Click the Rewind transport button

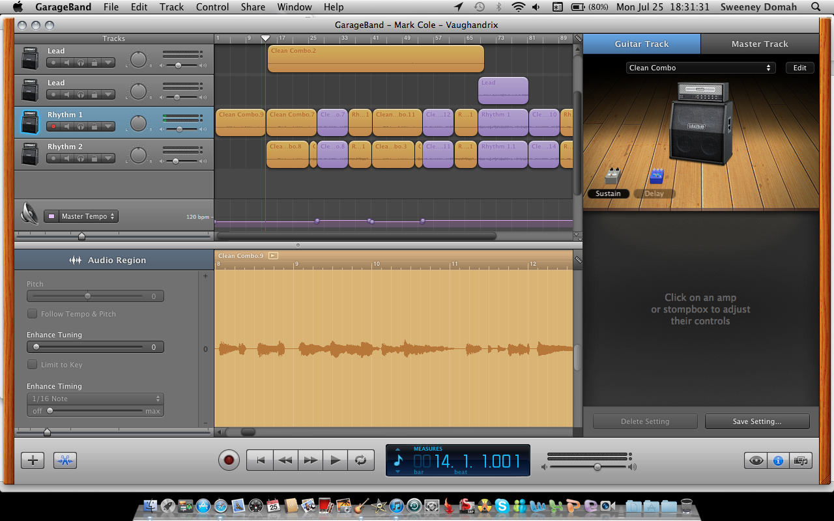(x=285, y=460)
